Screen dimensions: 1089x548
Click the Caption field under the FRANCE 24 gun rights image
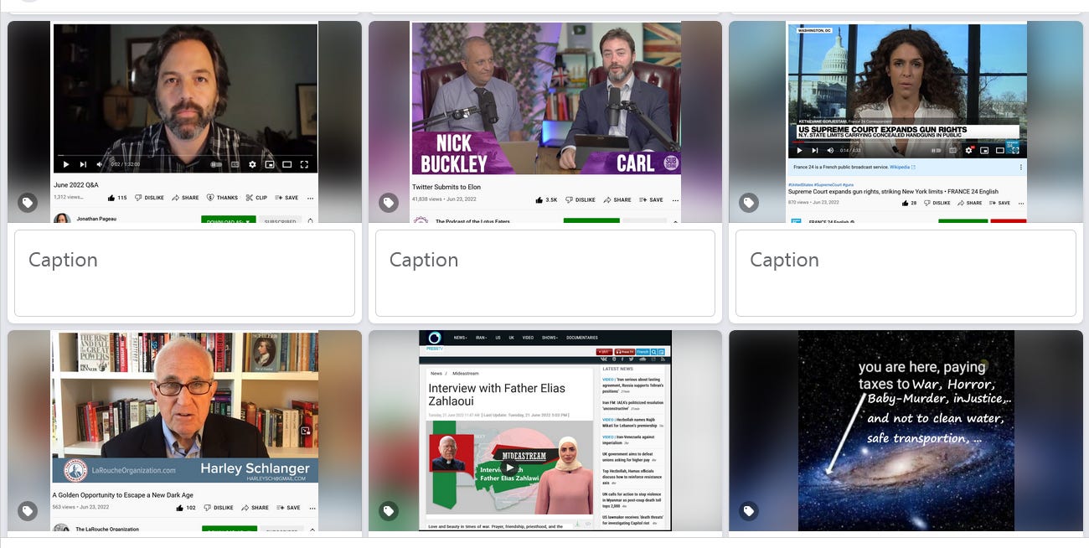(x=906, y=273)
